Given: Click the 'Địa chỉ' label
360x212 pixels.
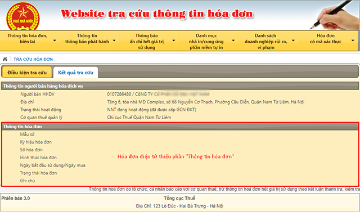Looking at the screenshot, I should point(27,102).
